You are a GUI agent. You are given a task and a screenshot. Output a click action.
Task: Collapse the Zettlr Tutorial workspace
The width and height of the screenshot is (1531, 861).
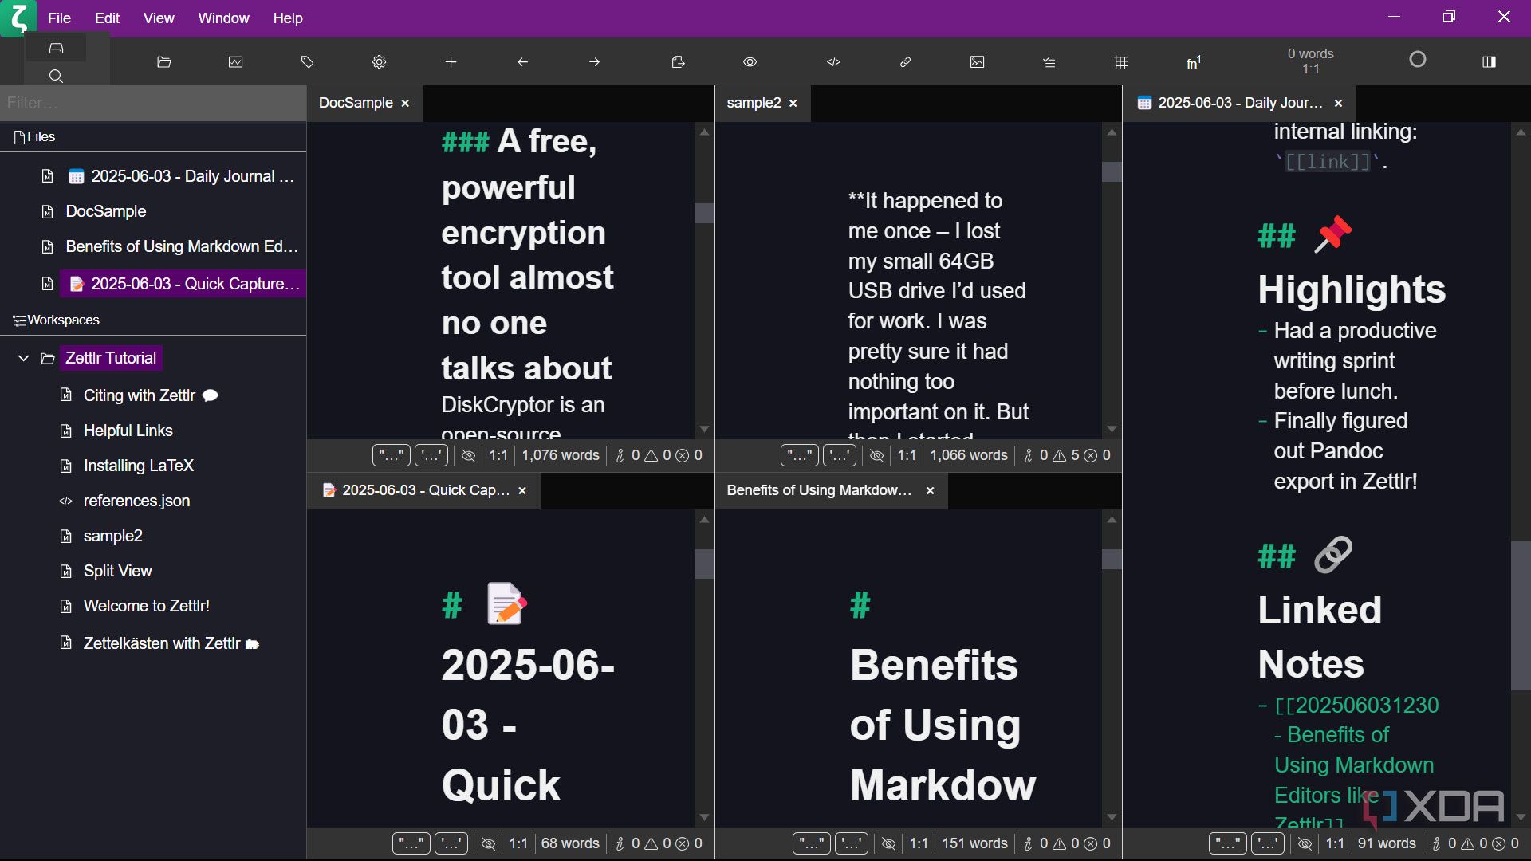tap(24, 359)
